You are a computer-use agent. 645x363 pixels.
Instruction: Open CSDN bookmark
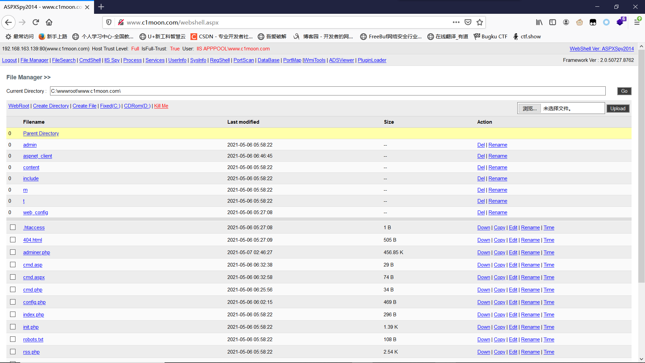[x=221, y=36]
